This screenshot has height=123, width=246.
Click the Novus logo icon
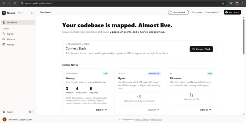click(4, 13)
